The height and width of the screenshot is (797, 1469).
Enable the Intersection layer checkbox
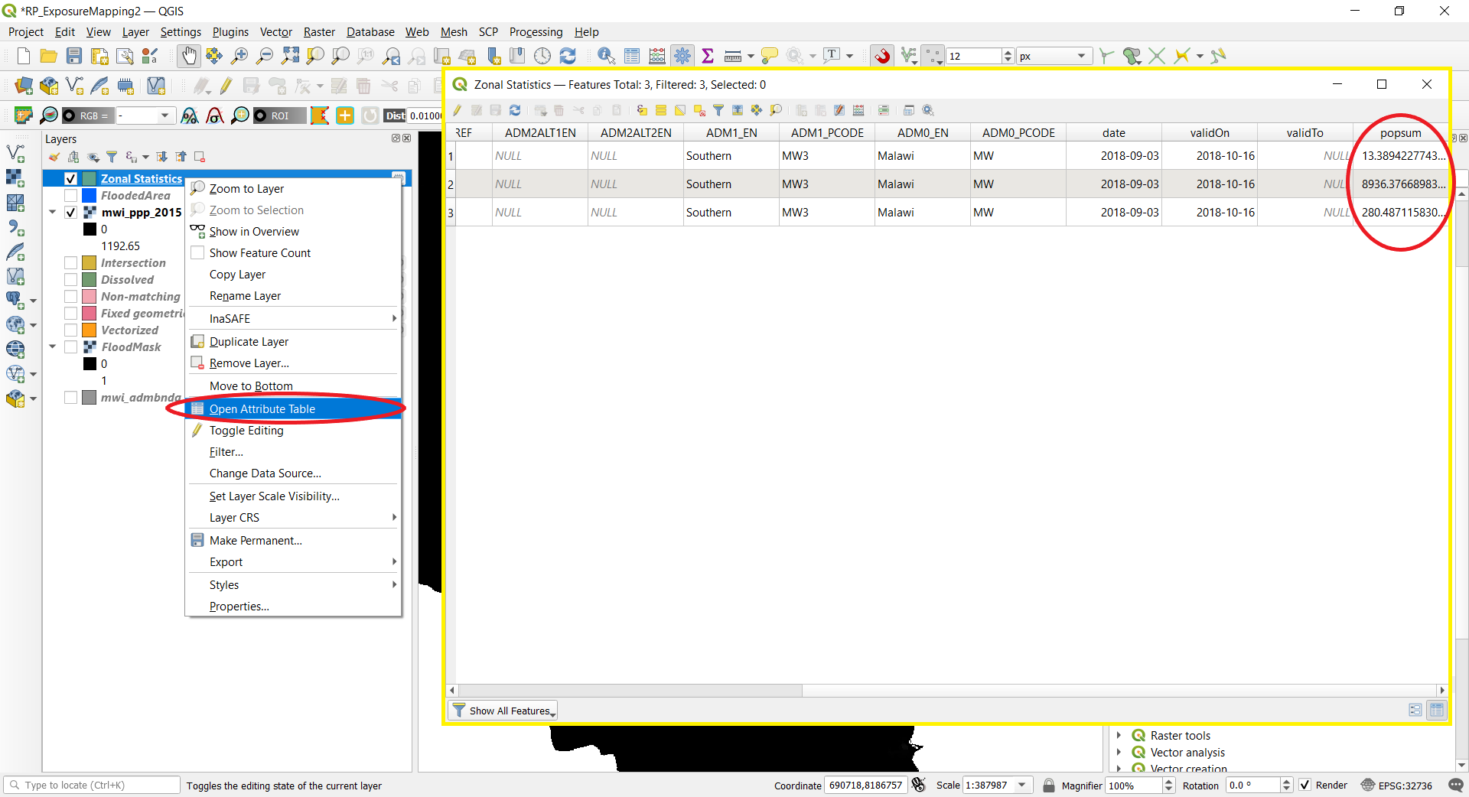pyautogui.click(x=70, y=262)
